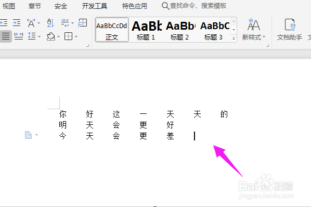The image size is (311, 207).
Task: Click the shading fill bucket icon
Action: pyautogui.click(x=51, y=36)
